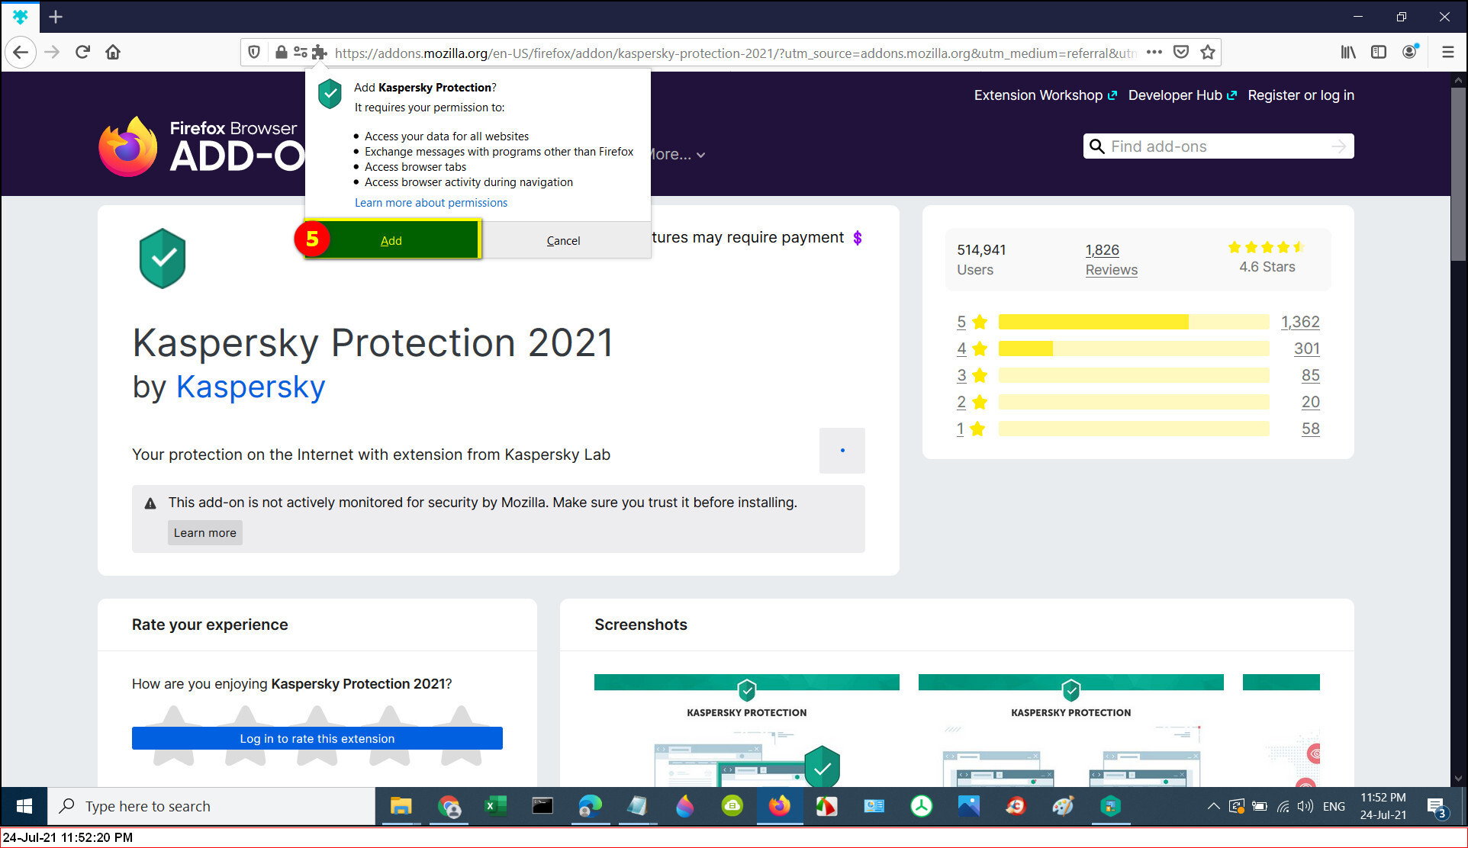Open the Firefox hamburger menu
This screenshot has width=1468, height=848.
[x=1447, y=52]
